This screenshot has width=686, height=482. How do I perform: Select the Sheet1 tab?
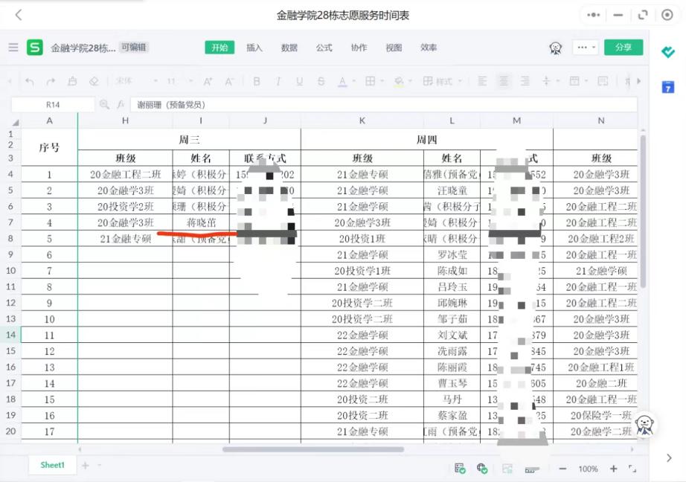click(53, 465)
